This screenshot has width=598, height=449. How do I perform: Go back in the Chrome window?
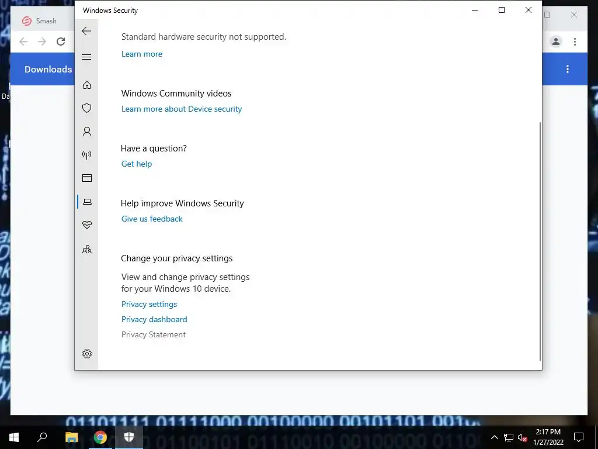pyautogui.click(x=23, y=42)
